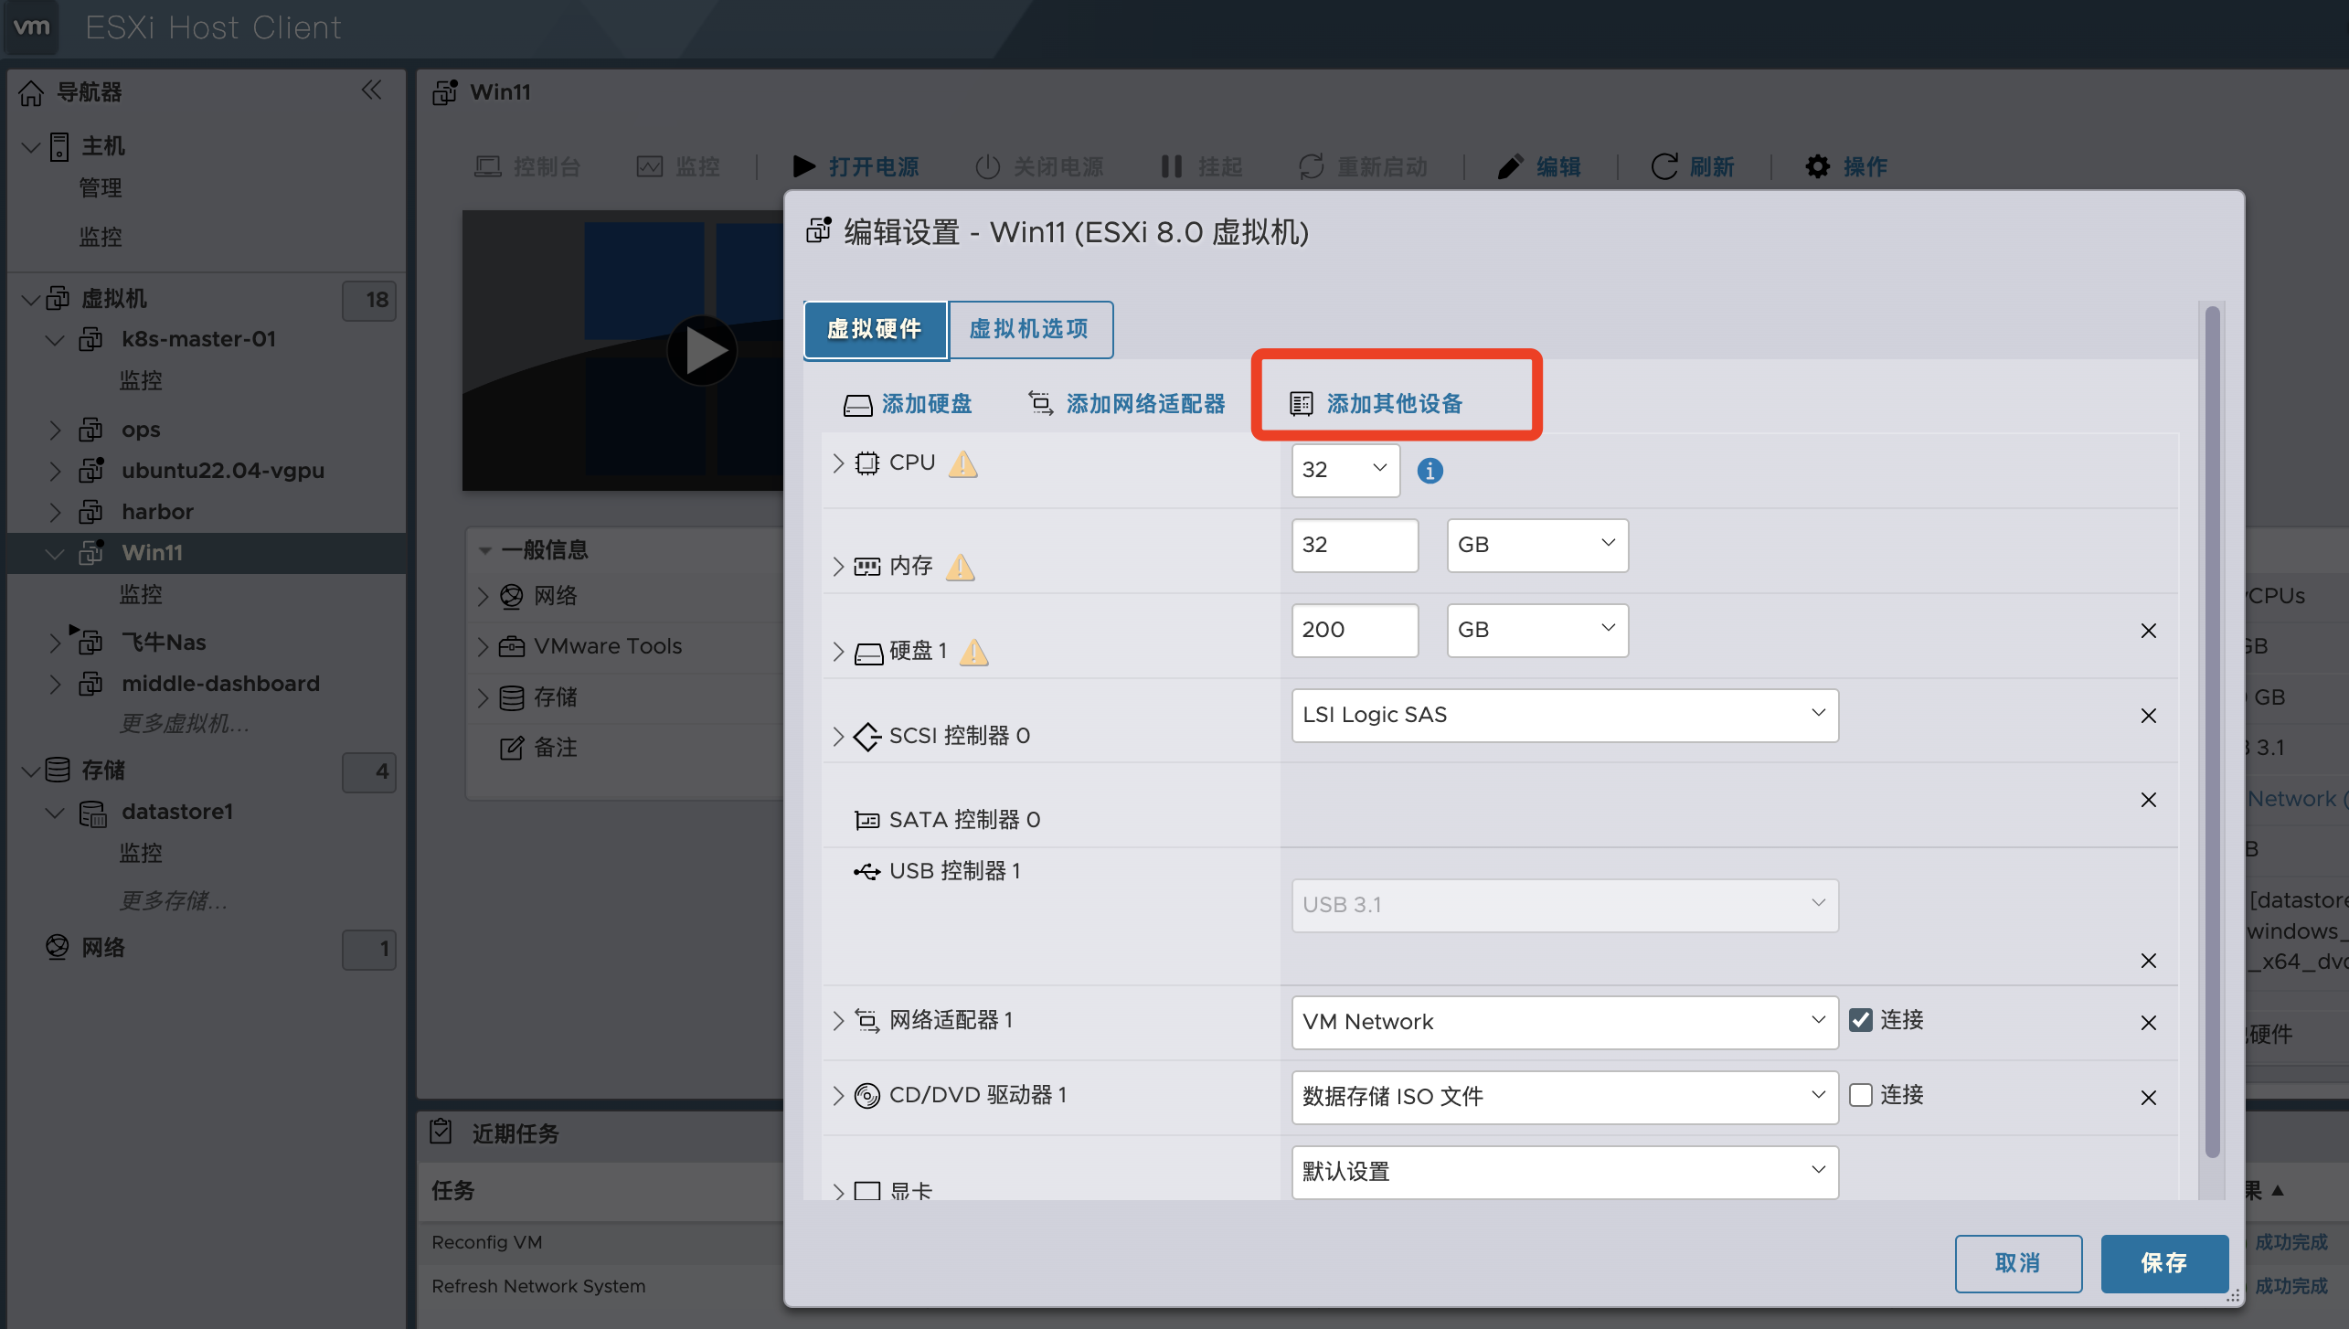The height and width of the screenshot is (1329, 2349).
Task: Click the 编辑 pencil edit icon
Action: tap(1509, 166)
